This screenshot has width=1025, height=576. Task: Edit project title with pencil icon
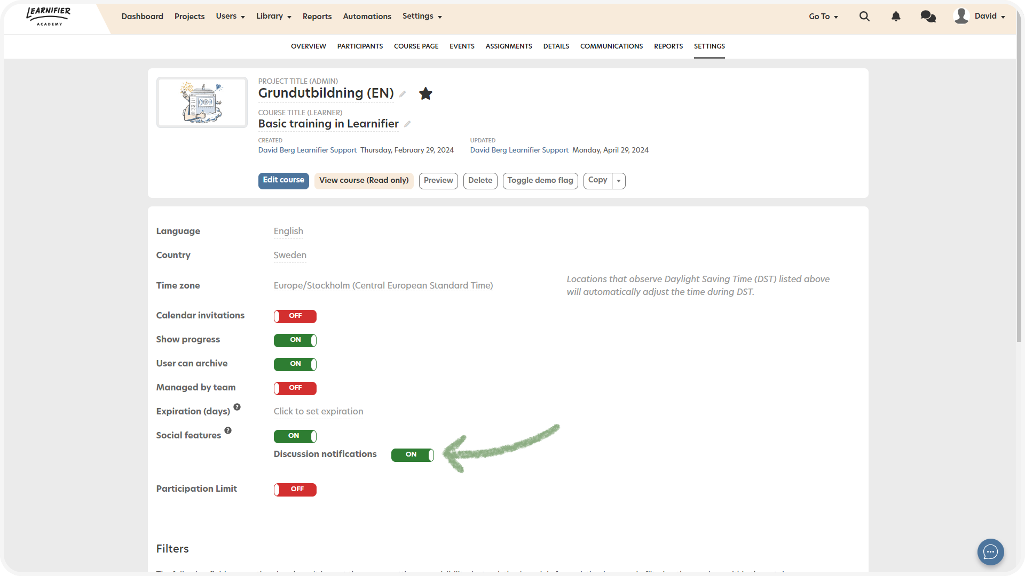click(x=403, y=94)
